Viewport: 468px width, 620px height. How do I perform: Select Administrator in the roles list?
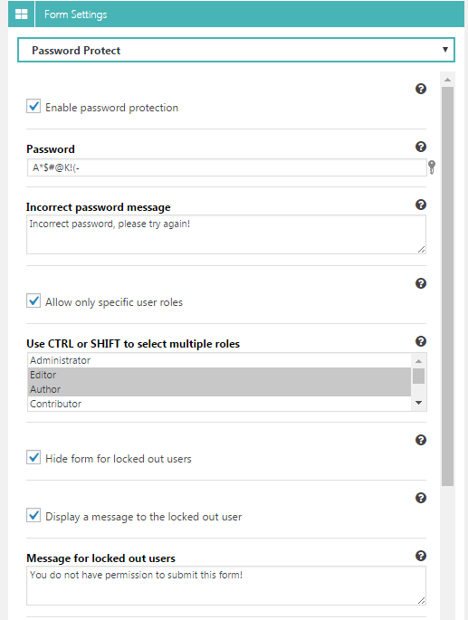[220, 360]
